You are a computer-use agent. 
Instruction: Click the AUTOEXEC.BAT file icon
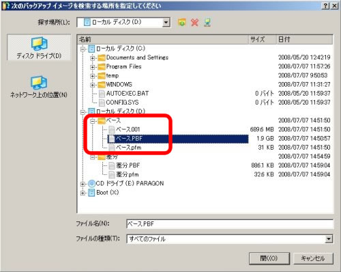[102, 94]
